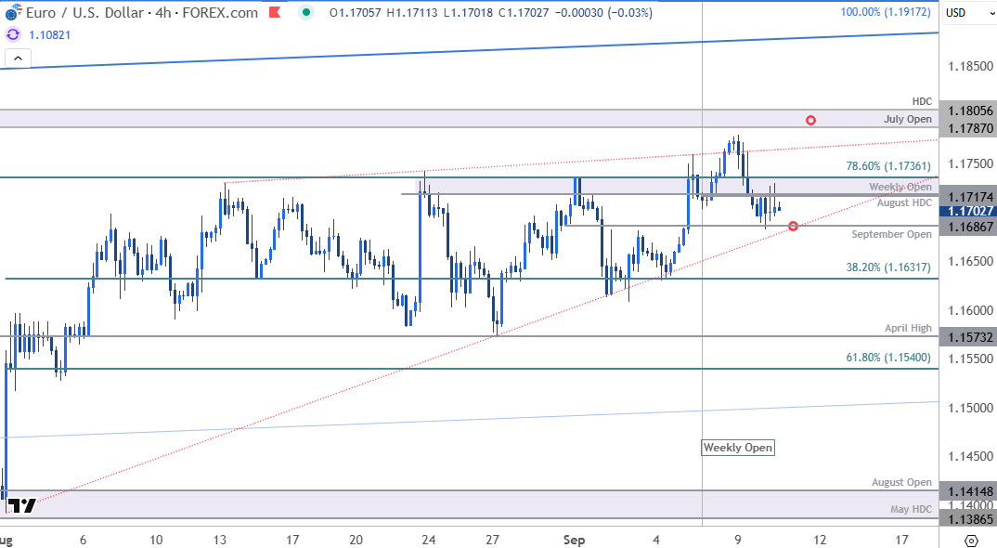The width and height of the screenshot is (997, 548).
Task: Click the 1.15732 April High price tag
Action: coord(967,338)
